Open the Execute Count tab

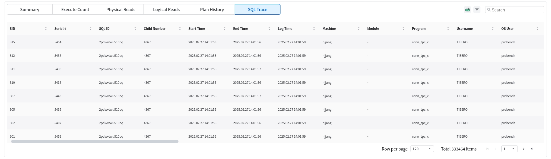[75, 9]
